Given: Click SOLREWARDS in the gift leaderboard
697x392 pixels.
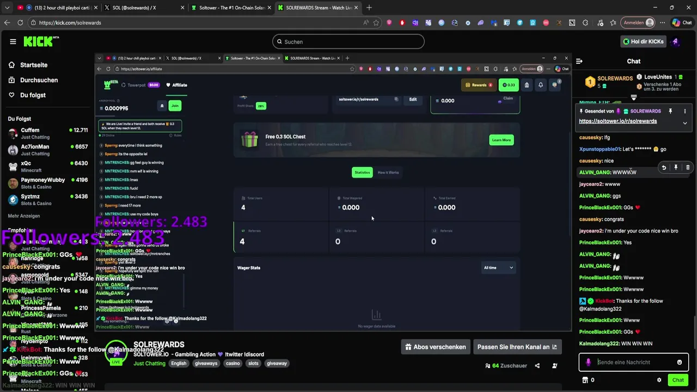Looking at the screenshot, I should pyautogui.click(x=615, y=78).
